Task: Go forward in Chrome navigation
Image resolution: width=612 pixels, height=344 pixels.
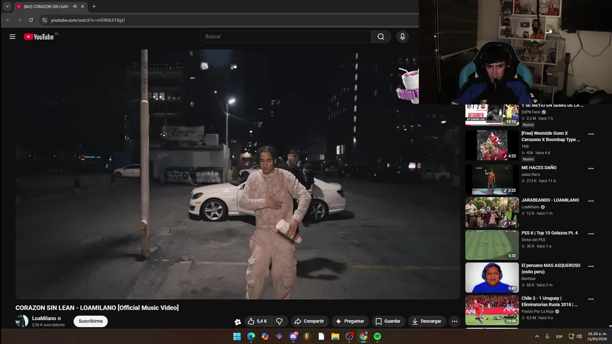Action: 19,20
